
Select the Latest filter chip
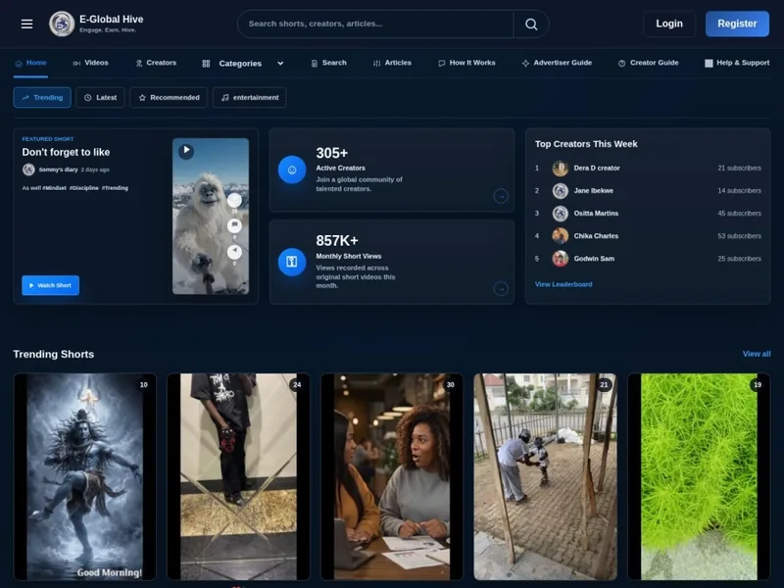tap(100, 97)
